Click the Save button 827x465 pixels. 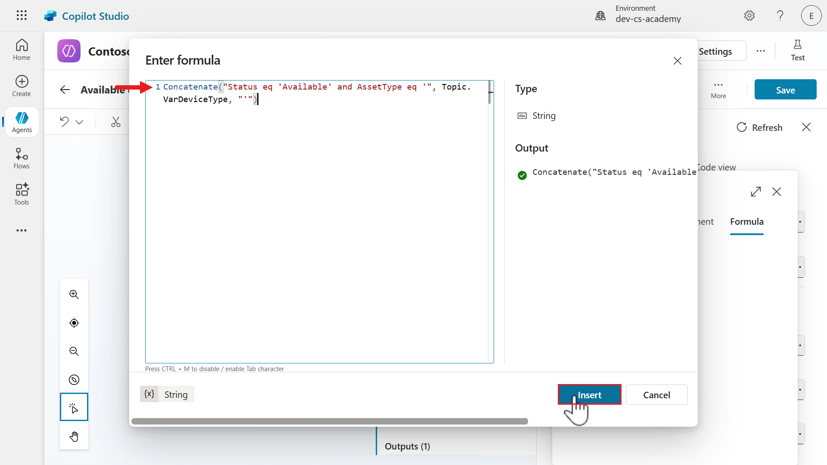785,90
